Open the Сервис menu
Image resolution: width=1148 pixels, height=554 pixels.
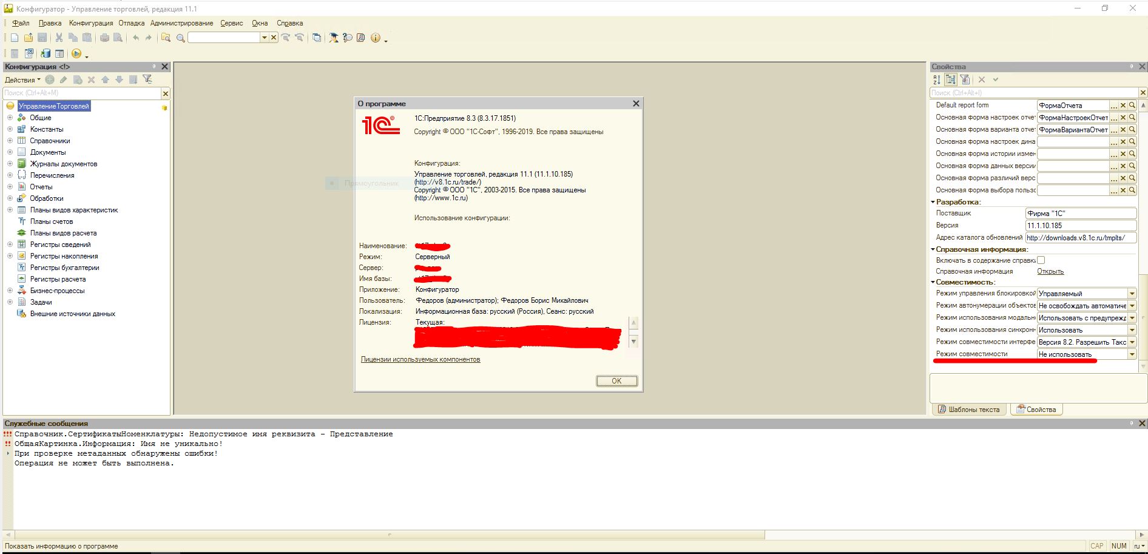[231, 23]
